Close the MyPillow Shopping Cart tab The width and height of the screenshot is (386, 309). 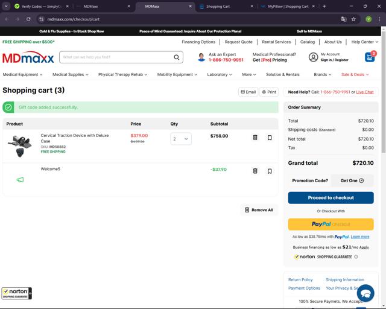[314, 7]
